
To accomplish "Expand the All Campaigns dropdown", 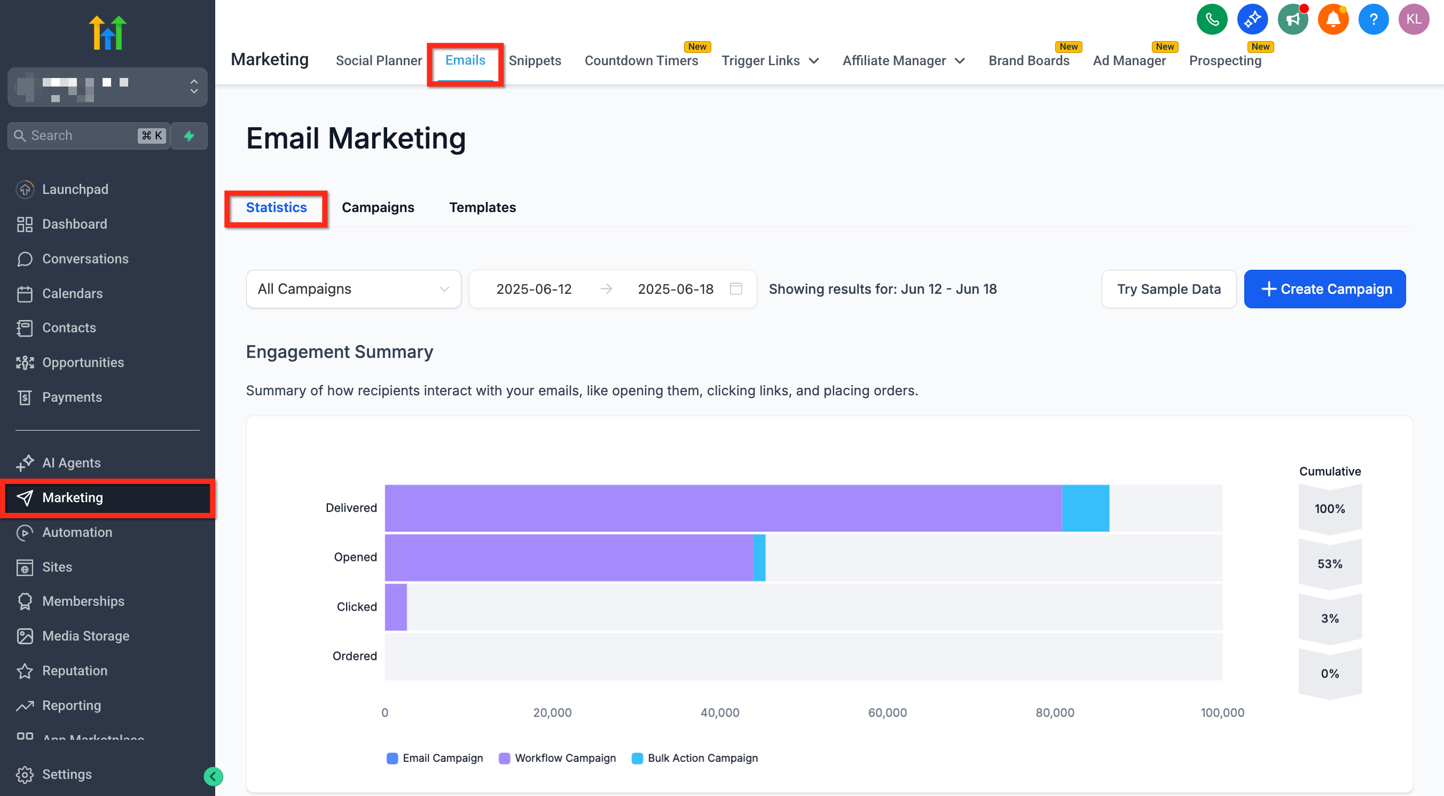I will pyautogui.click(x=353, y=289).
